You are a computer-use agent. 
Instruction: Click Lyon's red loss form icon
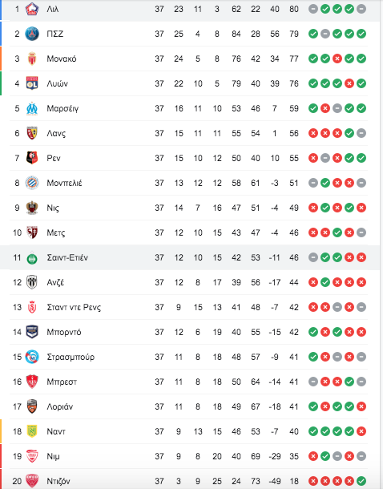pyautogui.click(x=349, y=83)
